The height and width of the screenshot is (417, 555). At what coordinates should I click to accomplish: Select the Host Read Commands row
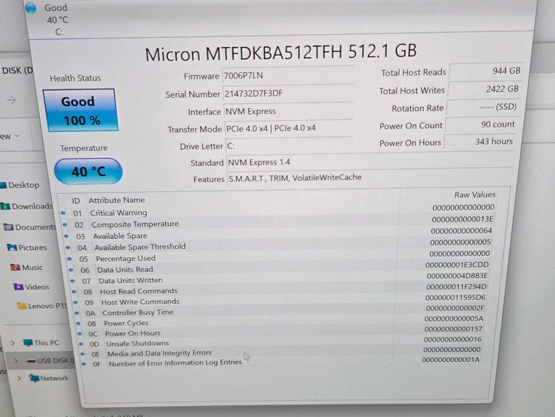click(x=279, y=288)
